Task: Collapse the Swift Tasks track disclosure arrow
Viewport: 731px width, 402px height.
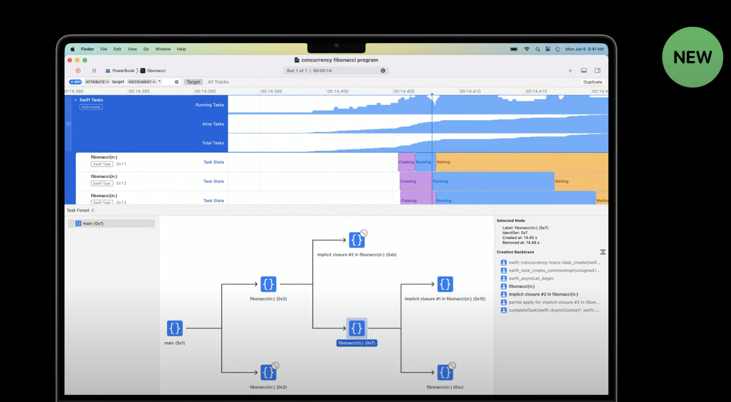Action: [x=76, y=100]
